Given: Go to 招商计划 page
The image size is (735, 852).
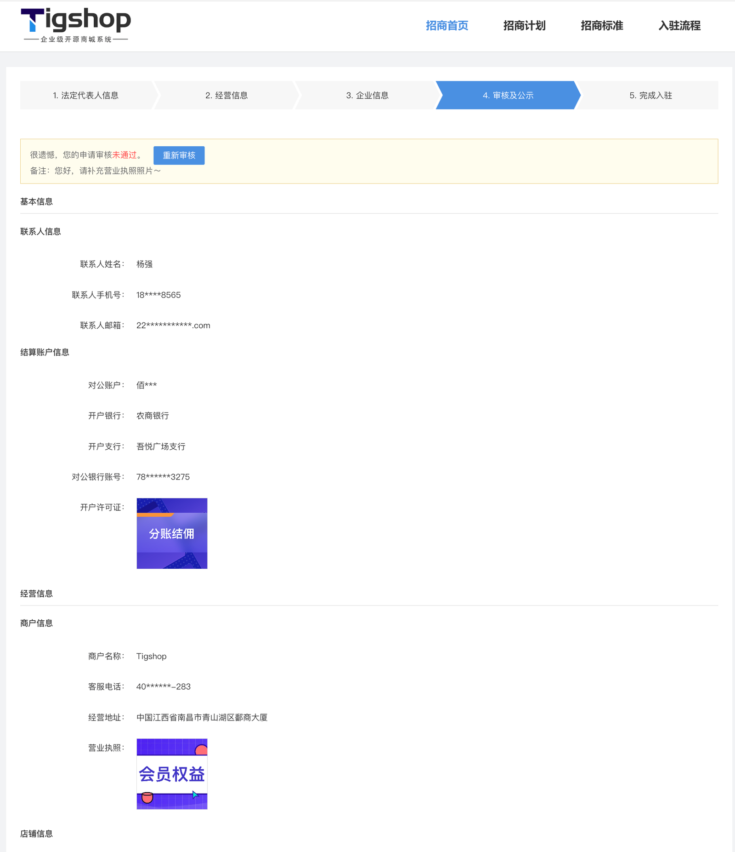Looking at the screenshot, I should click(524, 26).
